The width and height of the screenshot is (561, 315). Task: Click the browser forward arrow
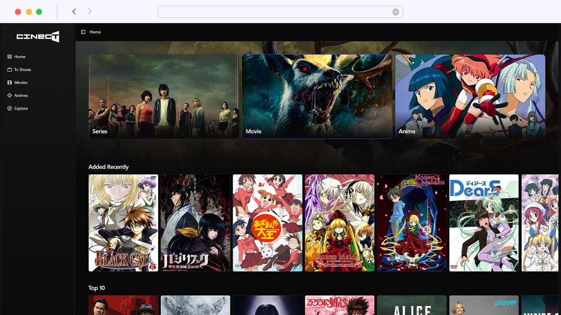point(90,11)
